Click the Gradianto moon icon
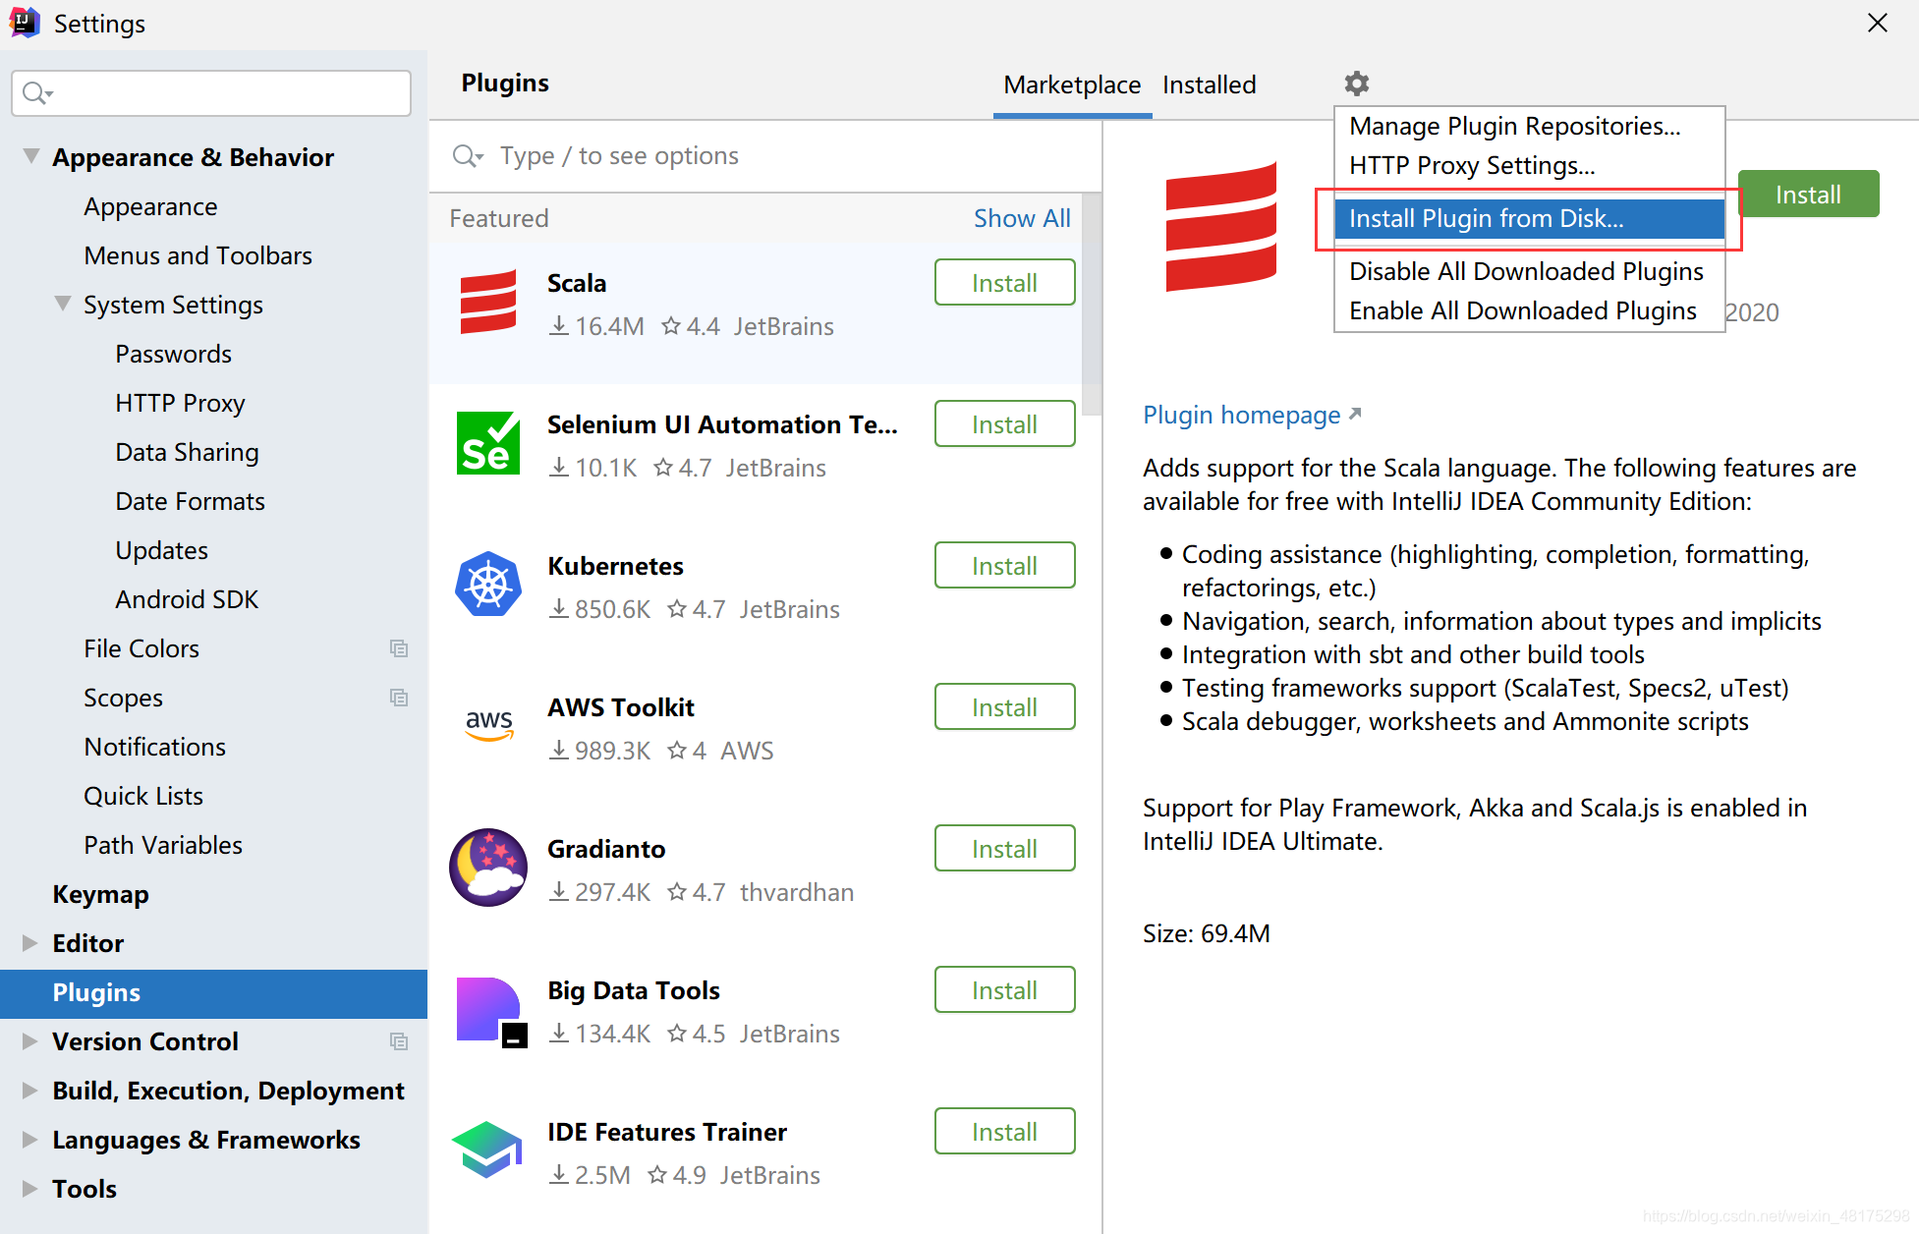1919x1234 pixels. (488, 868)
